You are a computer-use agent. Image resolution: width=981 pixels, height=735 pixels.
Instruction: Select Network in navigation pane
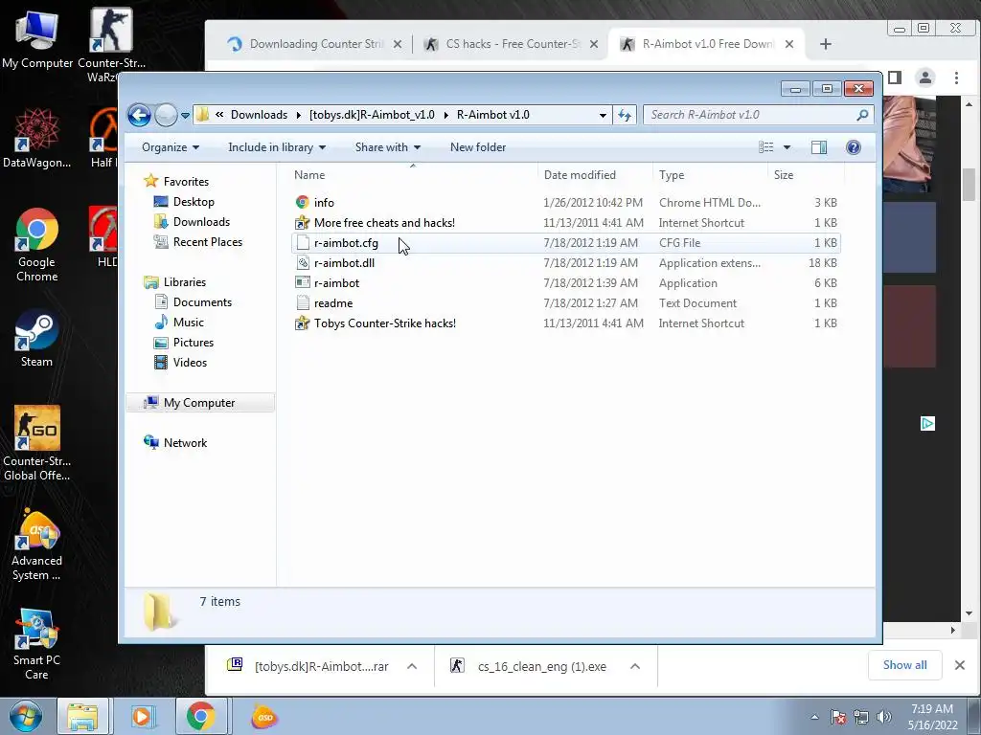pyautogui.click(x=185, y=443)
